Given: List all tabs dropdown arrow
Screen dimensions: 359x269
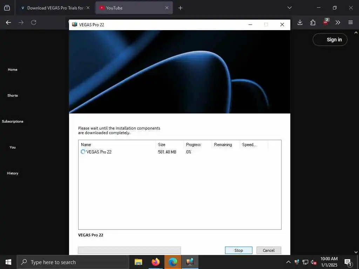Looking at the screenshot, I should [290, 8].
